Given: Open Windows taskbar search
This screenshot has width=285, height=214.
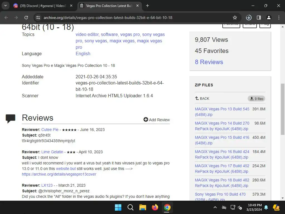Looking at the screenshot, I should 130,207.
